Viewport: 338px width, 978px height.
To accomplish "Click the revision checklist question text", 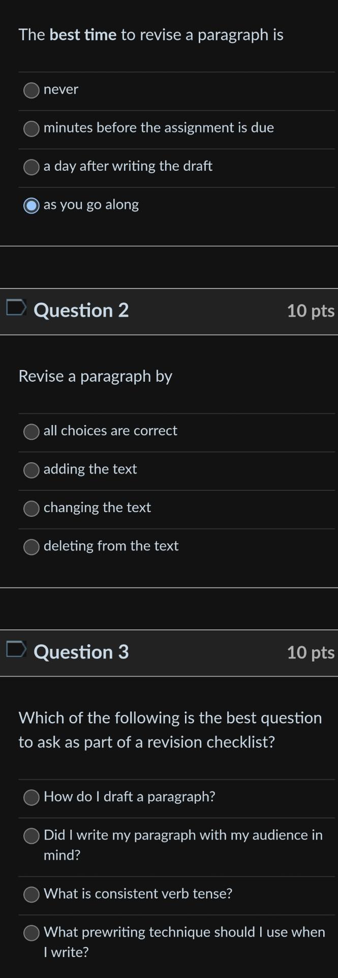I will pyautogui.click(x=170, y=730).
